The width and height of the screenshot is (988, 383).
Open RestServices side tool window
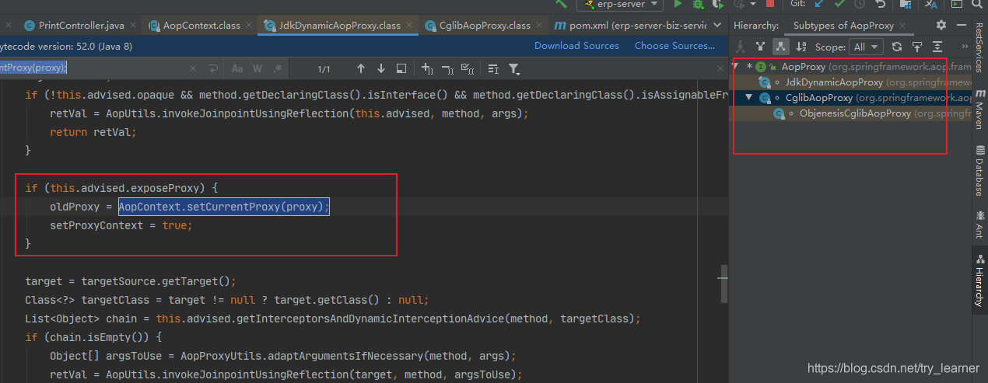pyautogui.click(x=979, y=48)
